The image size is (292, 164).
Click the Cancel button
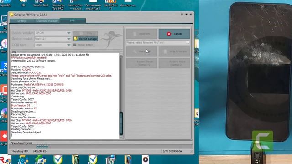(x=174, y=34)
